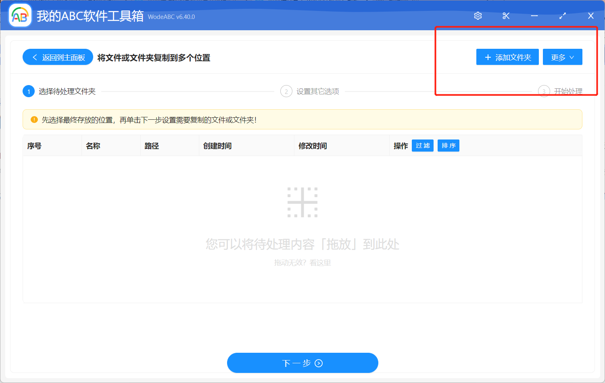Click the circled arrow icon inside 下一步
The width and height of the screenshot is (605, 383).
click(319, 363)
